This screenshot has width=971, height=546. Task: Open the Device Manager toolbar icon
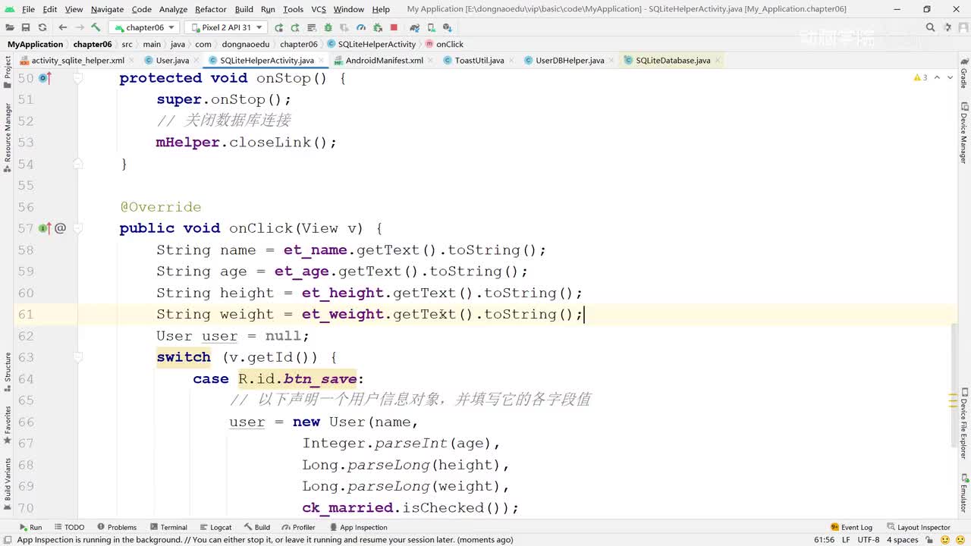pos(430,27)
